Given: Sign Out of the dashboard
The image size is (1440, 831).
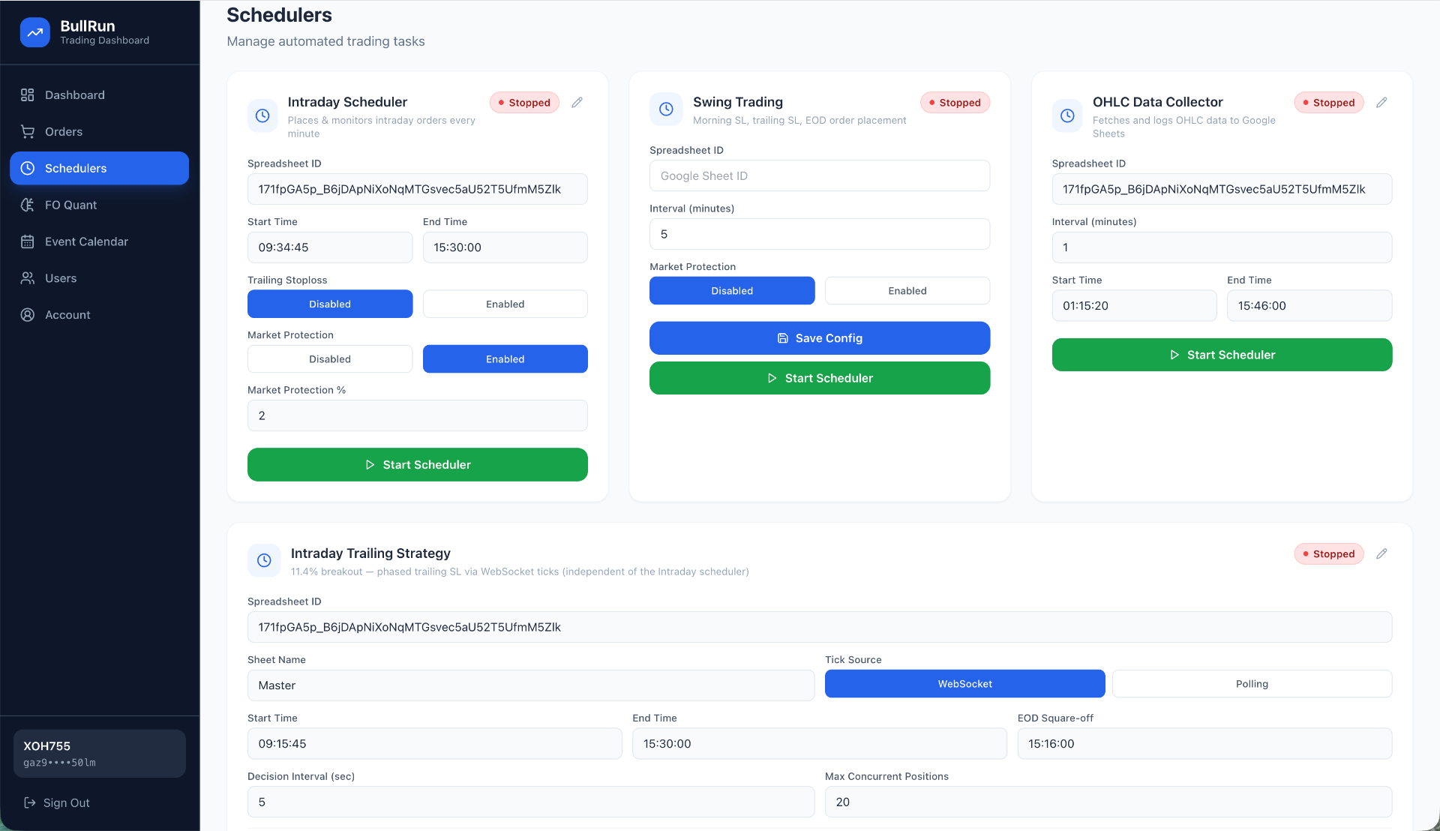Looking at the screenshot, I should [57, 802].
